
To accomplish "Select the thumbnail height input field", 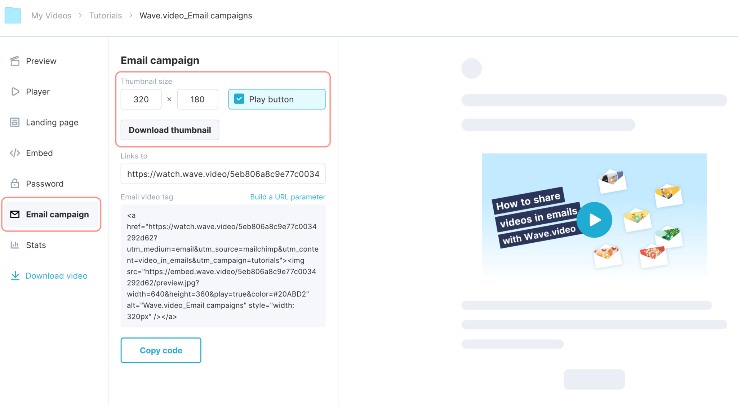I will tap(197, 98).
